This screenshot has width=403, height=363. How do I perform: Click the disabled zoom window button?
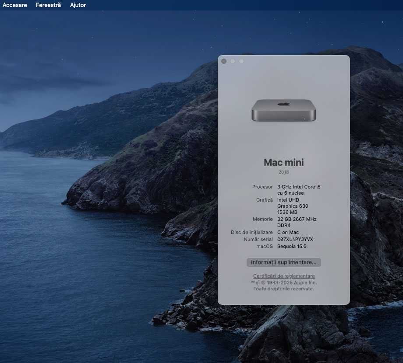(x=241, y=61)
